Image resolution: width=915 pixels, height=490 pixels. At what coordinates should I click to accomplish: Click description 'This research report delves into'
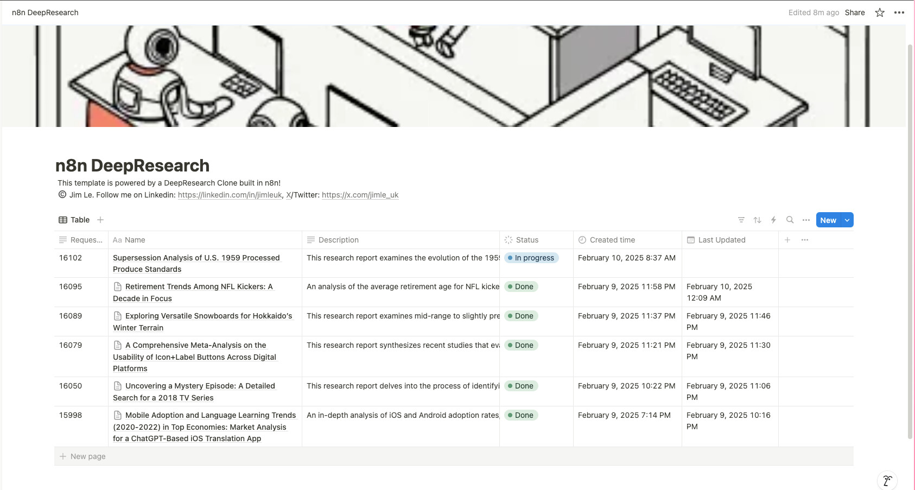click(403, 386)
